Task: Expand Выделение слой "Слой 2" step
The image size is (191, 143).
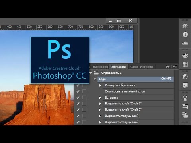Action: pos(100,110)
